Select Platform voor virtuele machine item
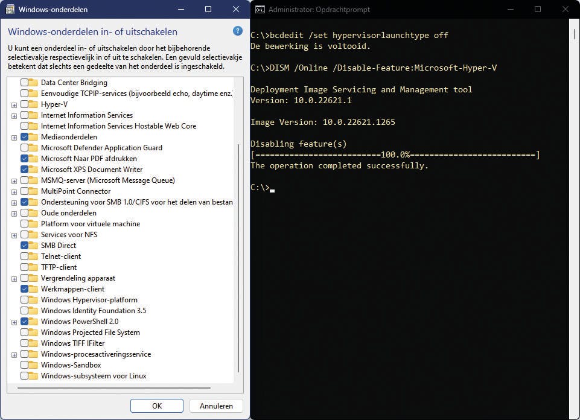The width and height of the screenshot is (580, 420). (90, 224)
